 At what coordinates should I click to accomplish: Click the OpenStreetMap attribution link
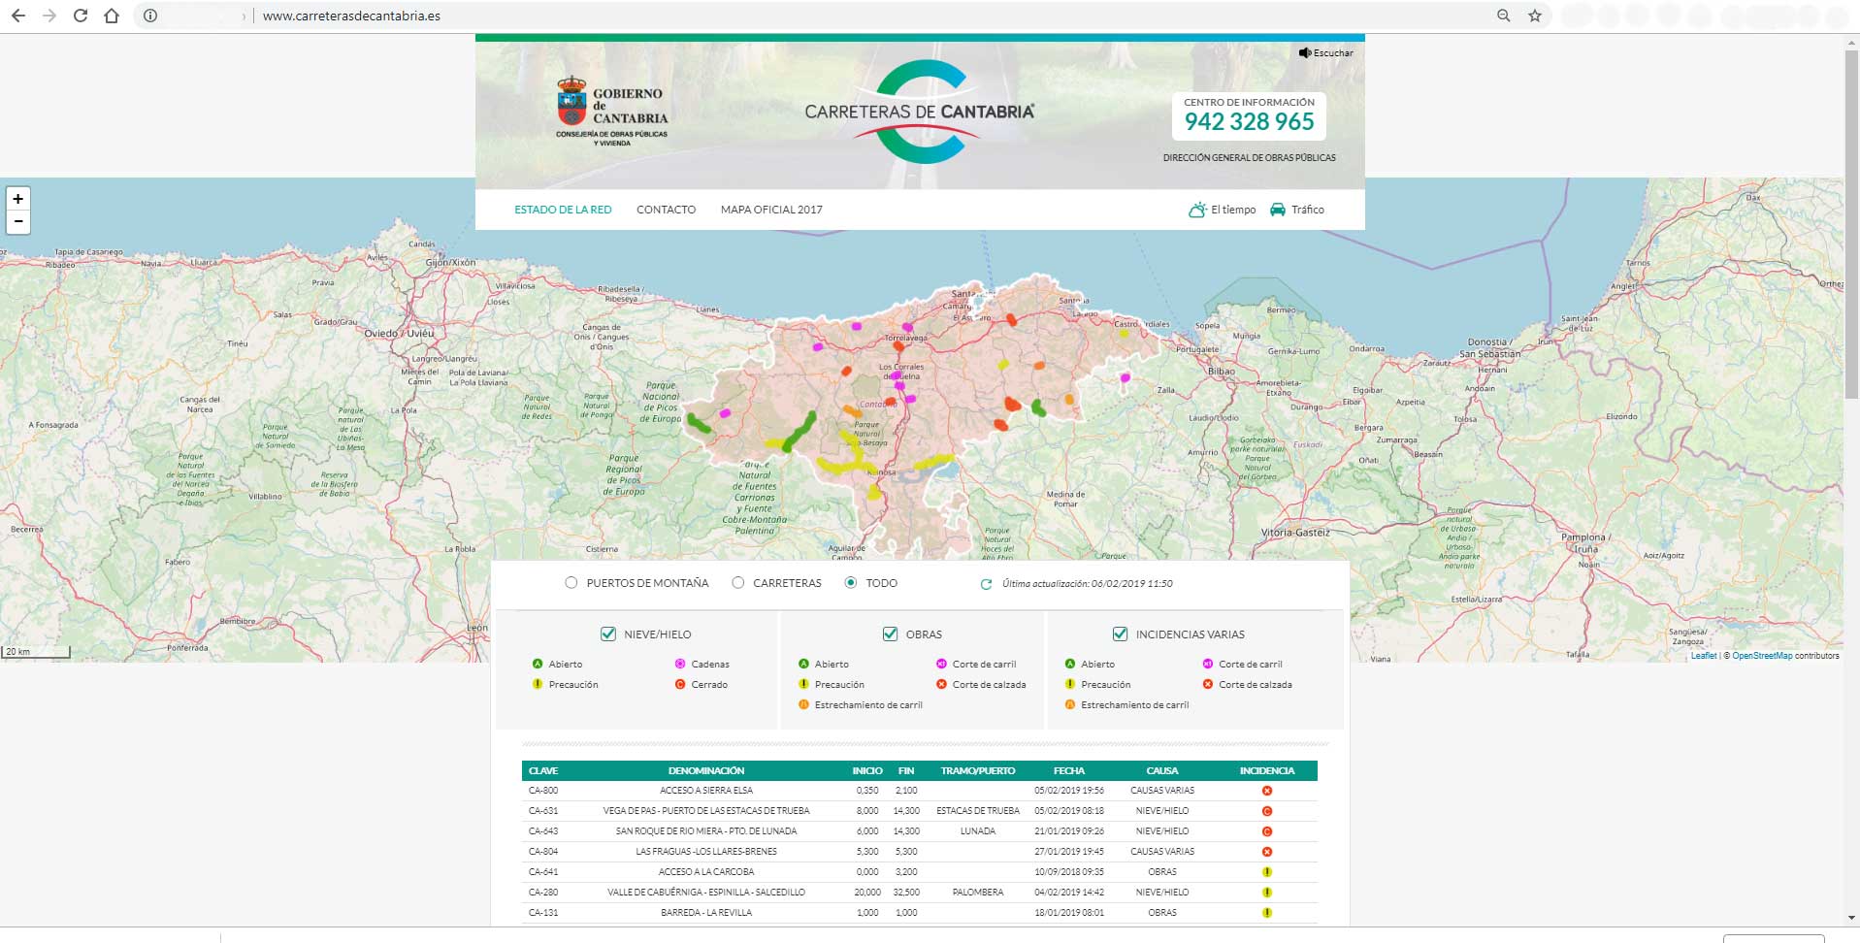[1761, 656]
